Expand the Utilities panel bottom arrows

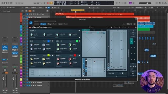coord(117,77)
